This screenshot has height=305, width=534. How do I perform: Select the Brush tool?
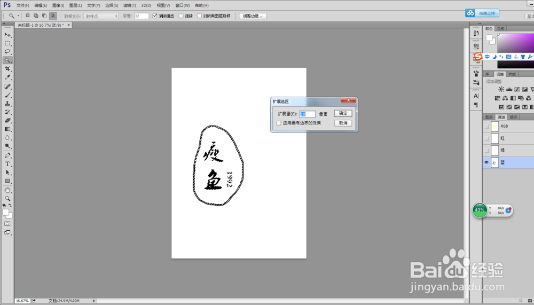(x=7, y=95)
